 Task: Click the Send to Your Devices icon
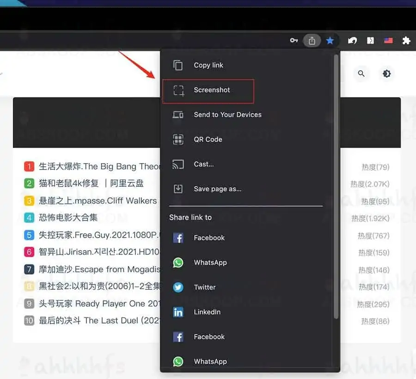[178, 115]
